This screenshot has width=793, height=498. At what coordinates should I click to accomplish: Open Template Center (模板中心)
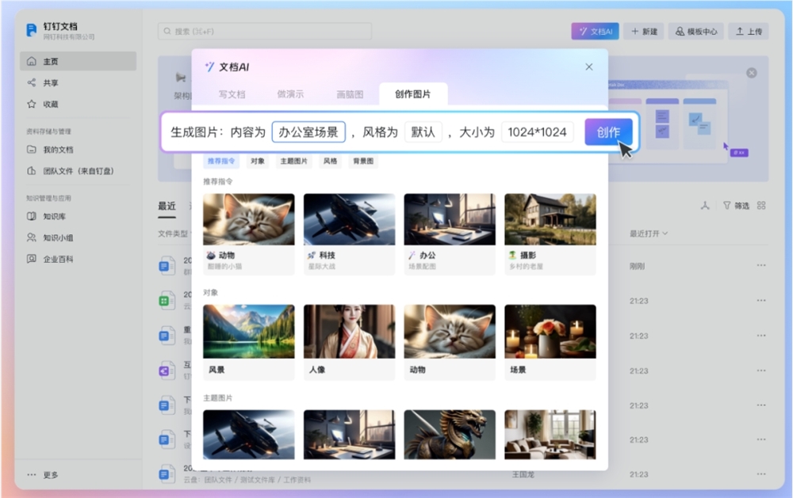click(x=697, y=31)
